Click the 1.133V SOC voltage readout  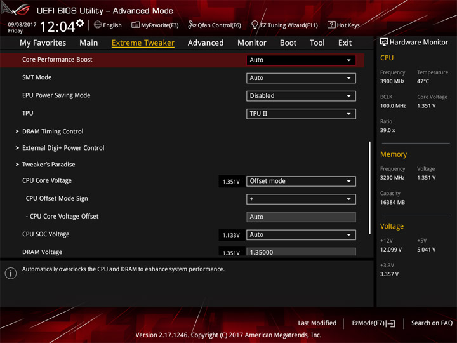point(231,235)
